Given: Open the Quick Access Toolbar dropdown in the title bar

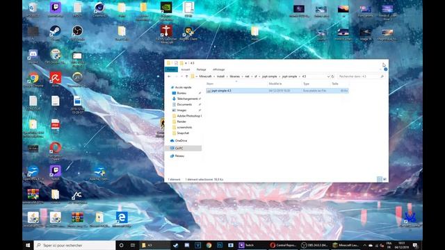Looking at the screenshot, I should [x=186, y=63].
